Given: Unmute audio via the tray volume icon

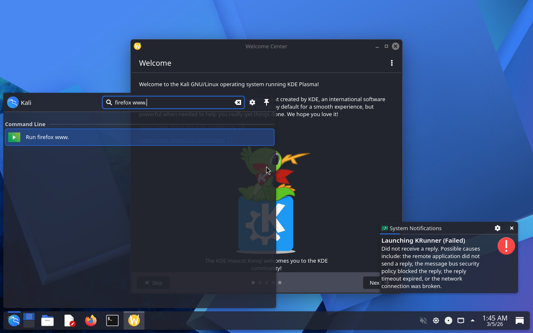Looking at the screenshot, I should [x=423, y=321].
